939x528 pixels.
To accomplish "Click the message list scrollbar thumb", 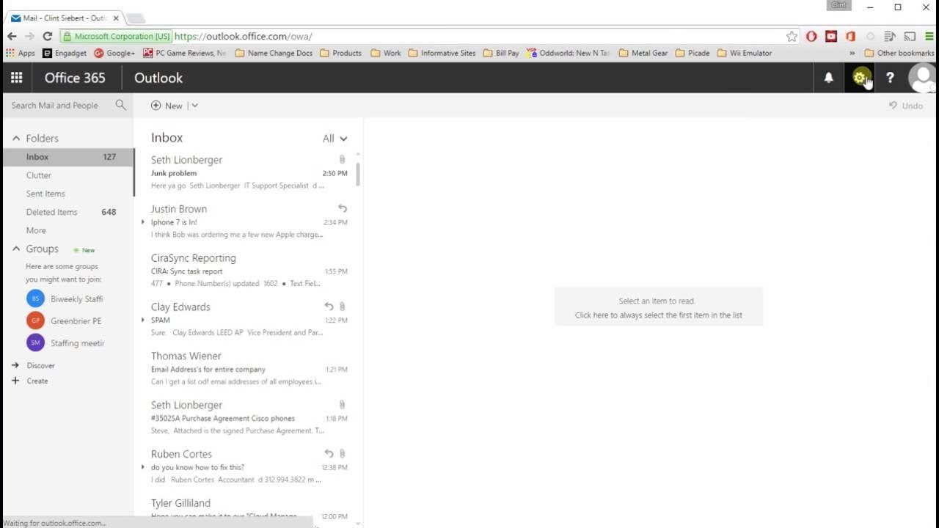I will (x=358, y=174).
